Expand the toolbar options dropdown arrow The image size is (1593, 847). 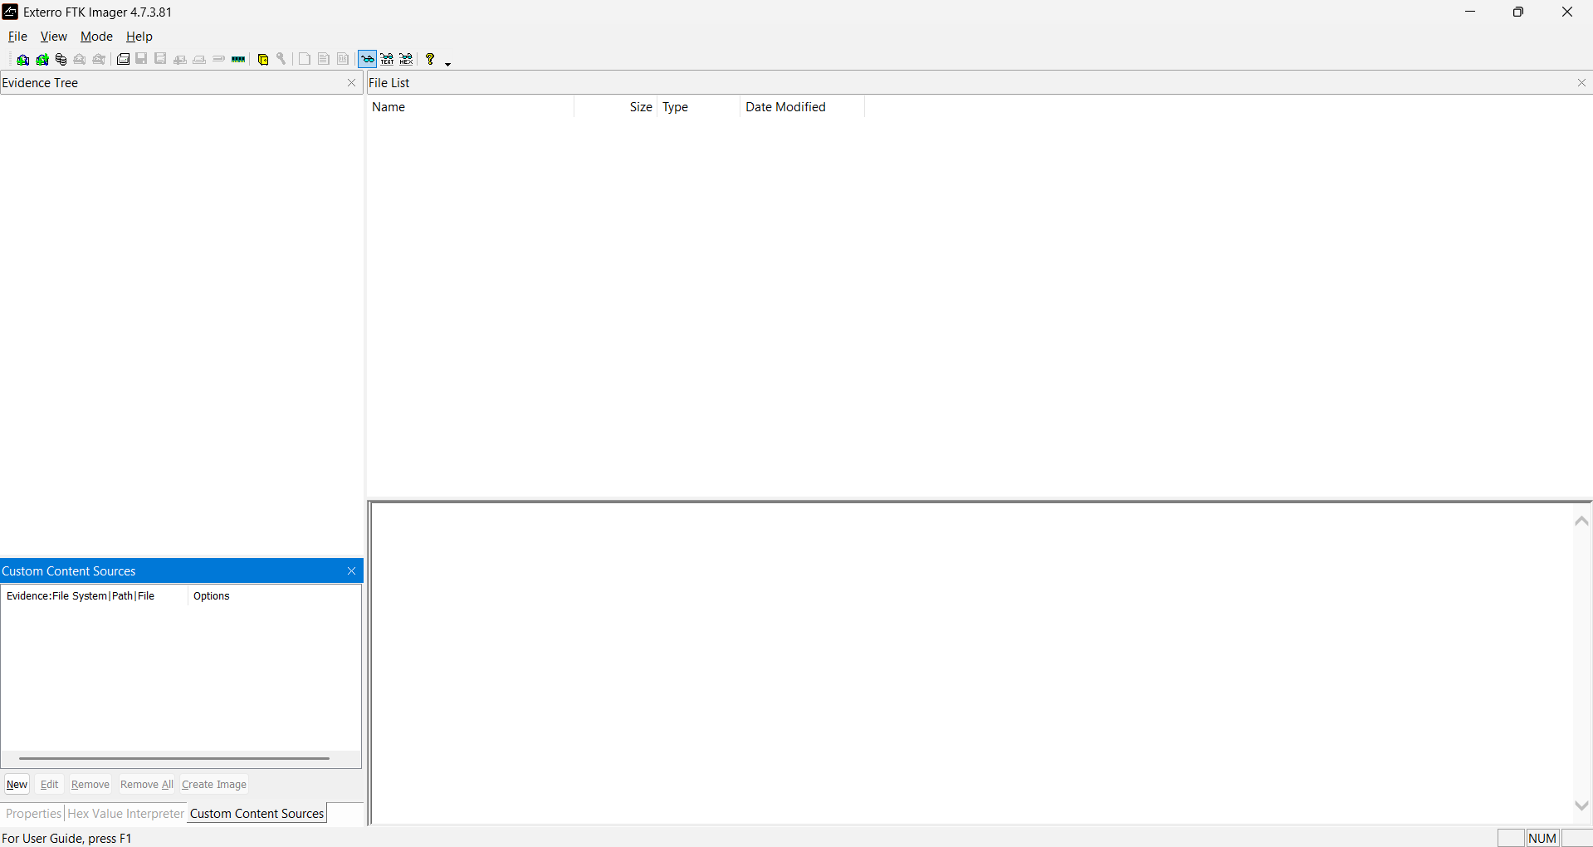coord(448,64)
